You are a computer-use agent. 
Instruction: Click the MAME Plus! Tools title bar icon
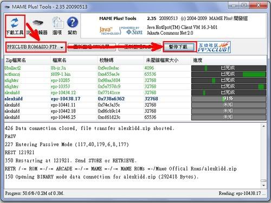pyautogui.click(x=7, y=7)
